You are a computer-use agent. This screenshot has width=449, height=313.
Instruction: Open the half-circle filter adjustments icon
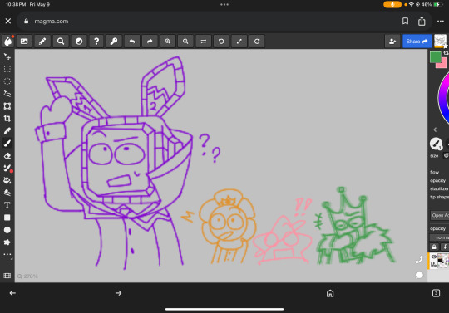(79, 42)
